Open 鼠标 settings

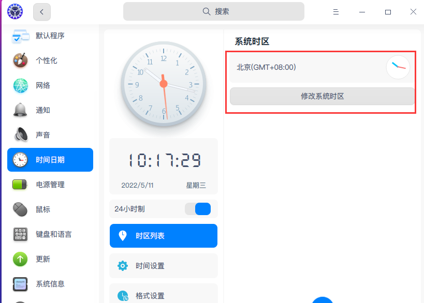point(50,209)
